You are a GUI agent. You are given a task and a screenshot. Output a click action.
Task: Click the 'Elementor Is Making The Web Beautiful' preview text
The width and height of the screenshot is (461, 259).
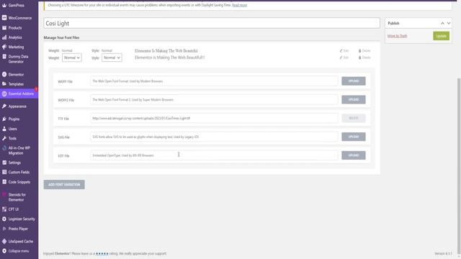pyautogui.click(x=166, y=51)
